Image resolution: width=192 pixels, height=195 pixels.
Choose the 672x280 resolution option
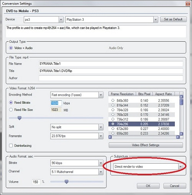click(113, 128)
